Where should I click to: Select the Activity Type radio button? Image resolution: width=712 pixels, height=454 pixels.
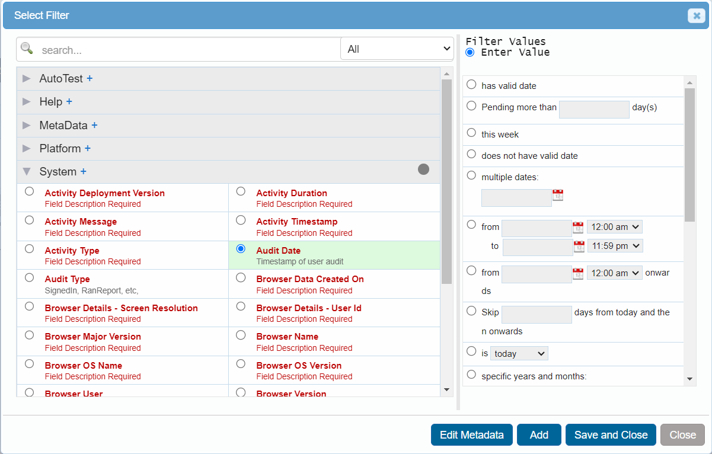click(x=29, y=249)
